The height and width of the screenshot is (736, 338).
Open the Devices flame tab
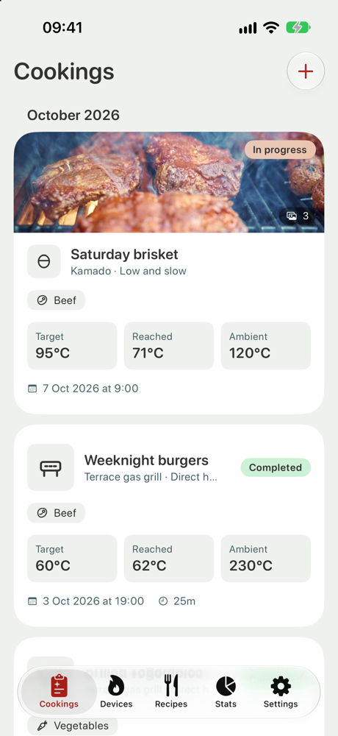coord(116,691)
